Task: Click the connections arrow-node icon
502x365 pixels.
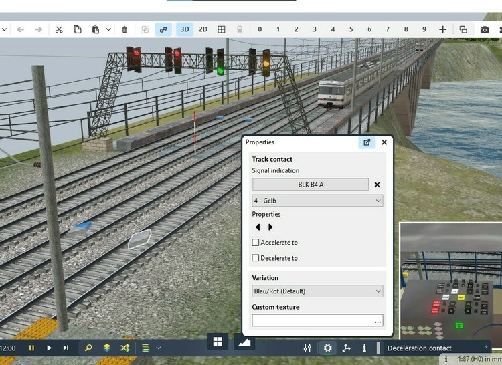Action: click(x=346, y=348)
